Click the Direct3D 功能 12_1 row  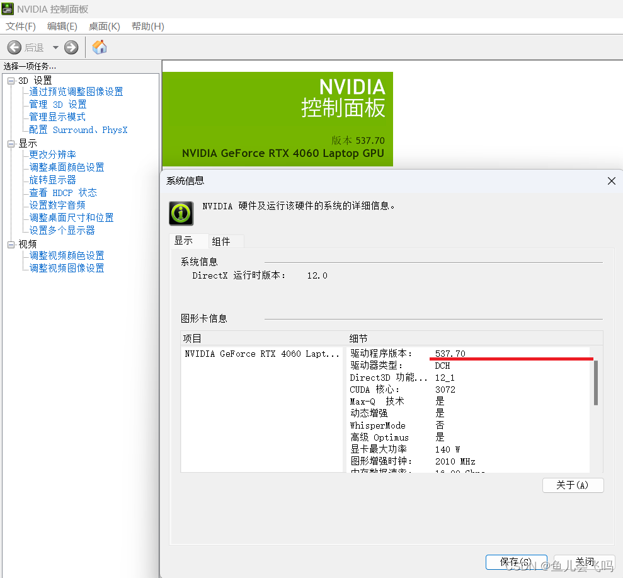click(470, 378)
